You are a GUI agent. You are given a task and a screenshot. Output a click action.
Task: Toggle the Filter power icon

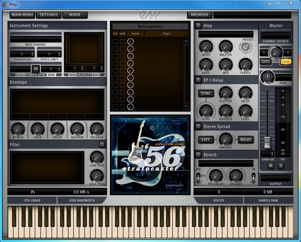click(x=102, y=144)
